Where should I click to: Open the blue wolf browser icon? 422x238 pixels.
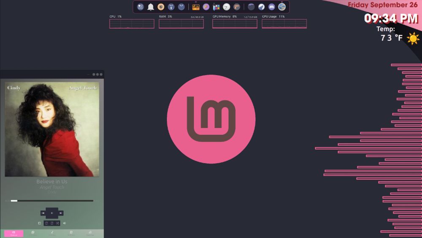coord(261,7)
